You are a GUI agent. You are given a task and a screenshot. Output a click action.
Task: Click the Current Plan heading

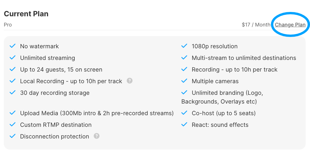tap(26, 14)
